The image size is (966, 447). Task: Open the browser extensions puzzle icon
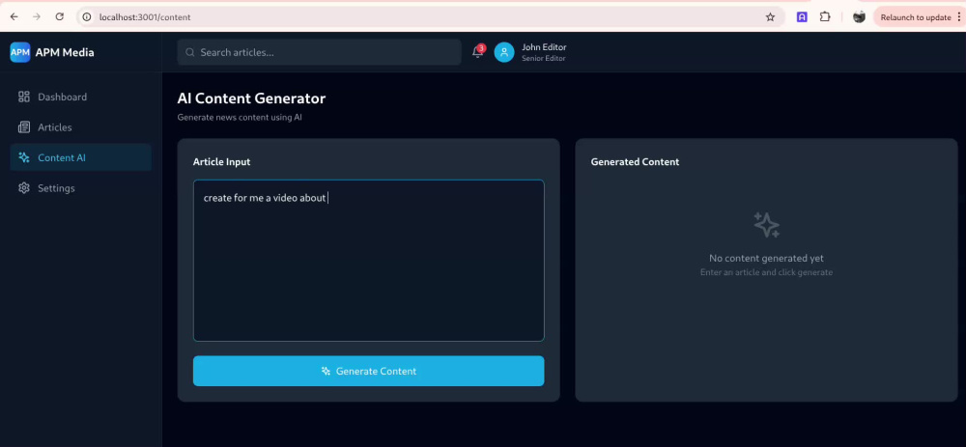tap(825, 17)
